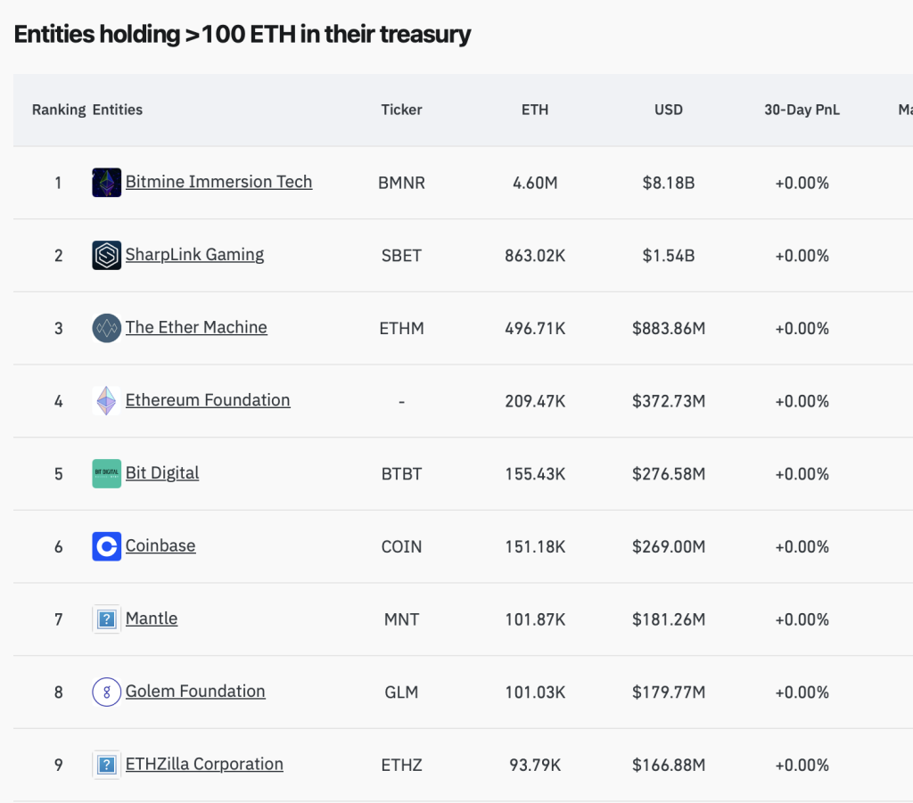Click the Ethereum Foundation diamond logo
The width and height of the screenshot is (913, 803).
coord(107,400)
